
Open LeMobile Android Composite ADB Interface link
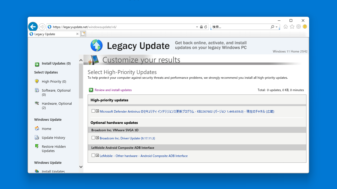[144, 156]
